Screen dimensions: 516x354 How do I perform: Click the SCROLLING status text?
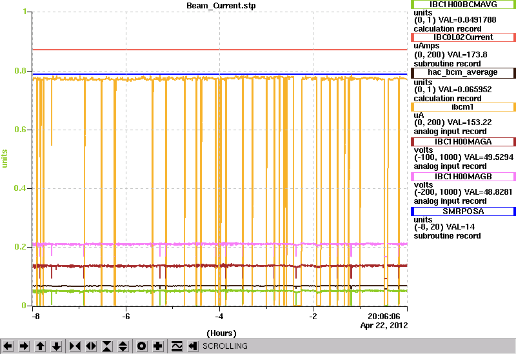point(224,346)
